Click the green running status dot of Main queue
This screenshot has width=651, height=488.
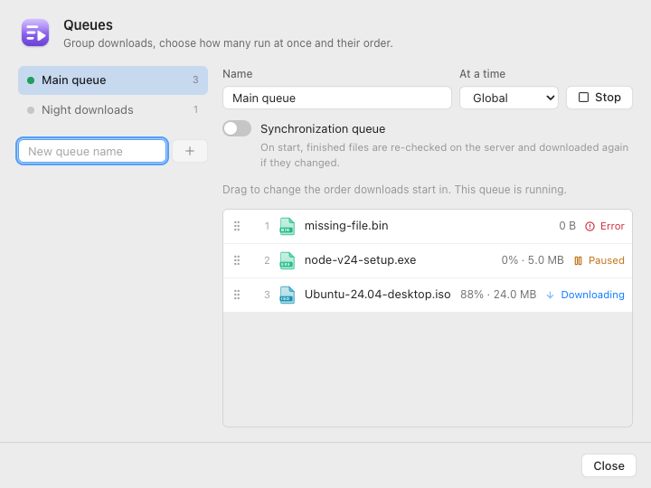pyautogui.click(x=31, y=80)
